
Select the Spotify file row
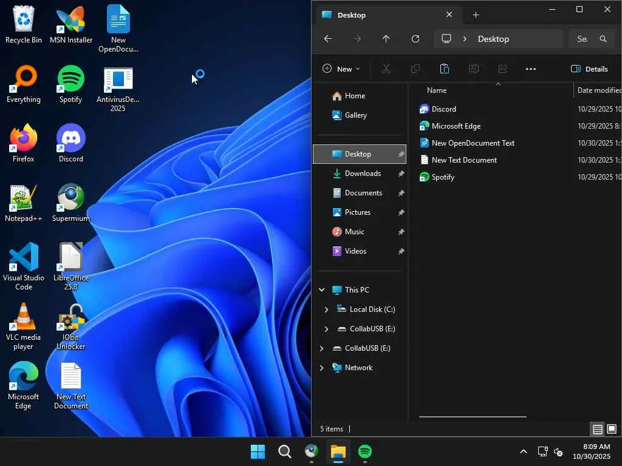[x=520, y=177]
